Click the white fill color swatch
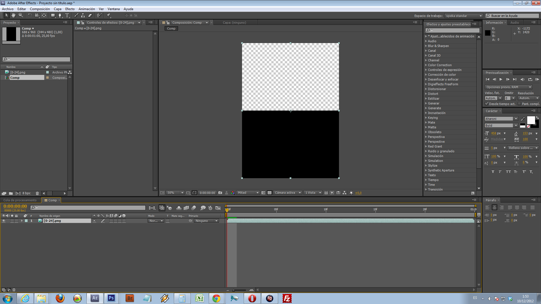Image resolution: width=541 pixels, height=304 pixels. [x=531, y=120]
